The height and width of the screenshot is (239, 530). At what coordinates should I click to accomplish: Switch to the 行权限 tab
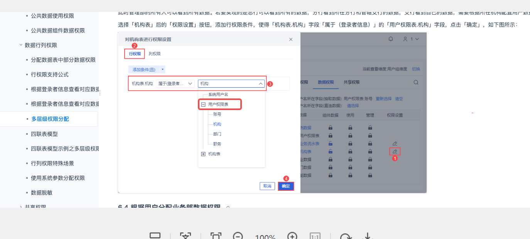point(135,54)
